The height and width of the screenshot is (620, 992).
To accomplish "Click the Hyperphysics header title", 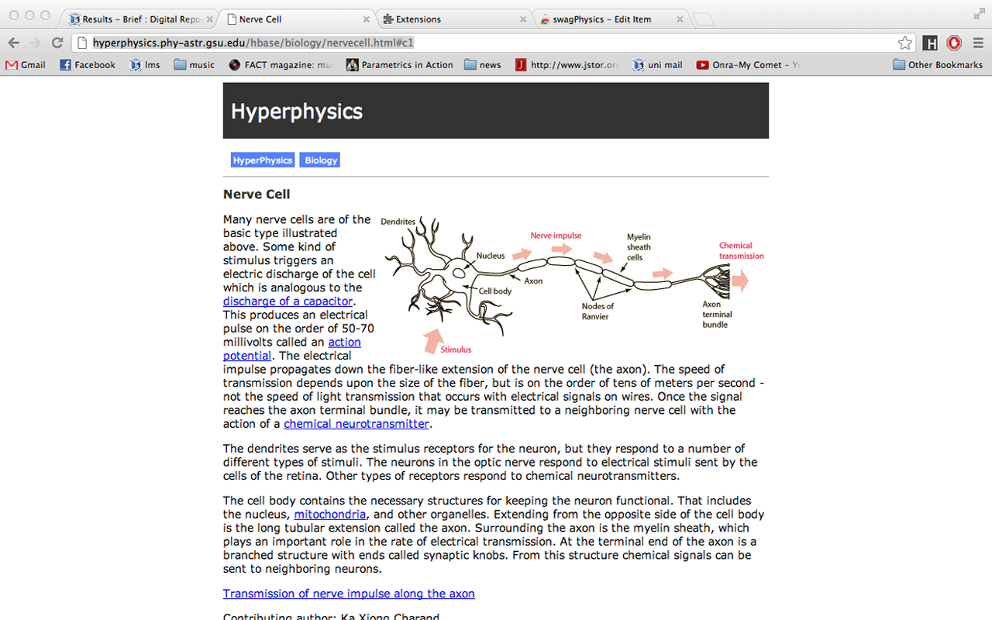I will coord(297,111).
